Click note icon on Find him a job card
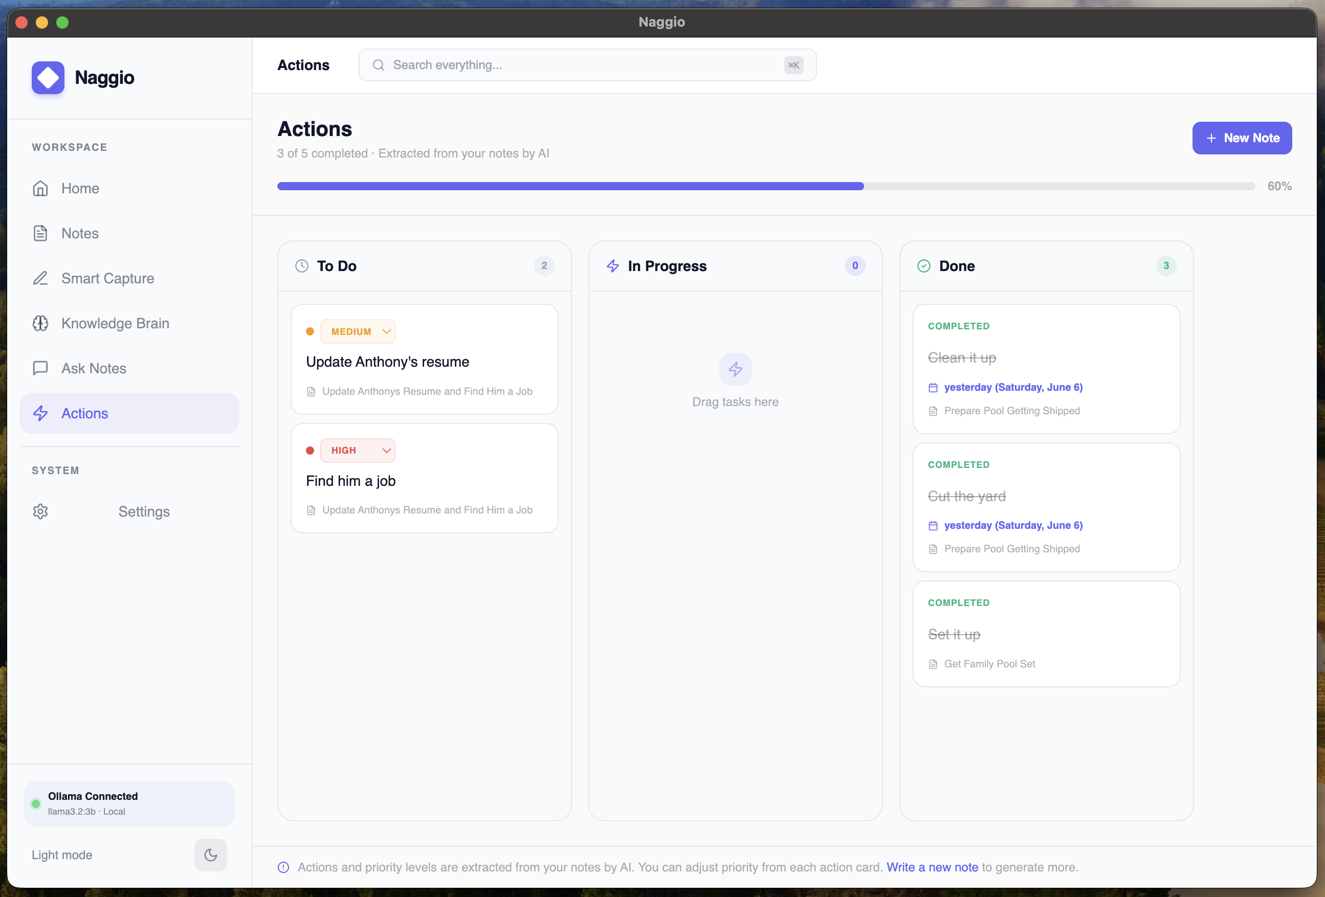The width and height of the screenshot is (1325, 897). [x=311, y=510]
